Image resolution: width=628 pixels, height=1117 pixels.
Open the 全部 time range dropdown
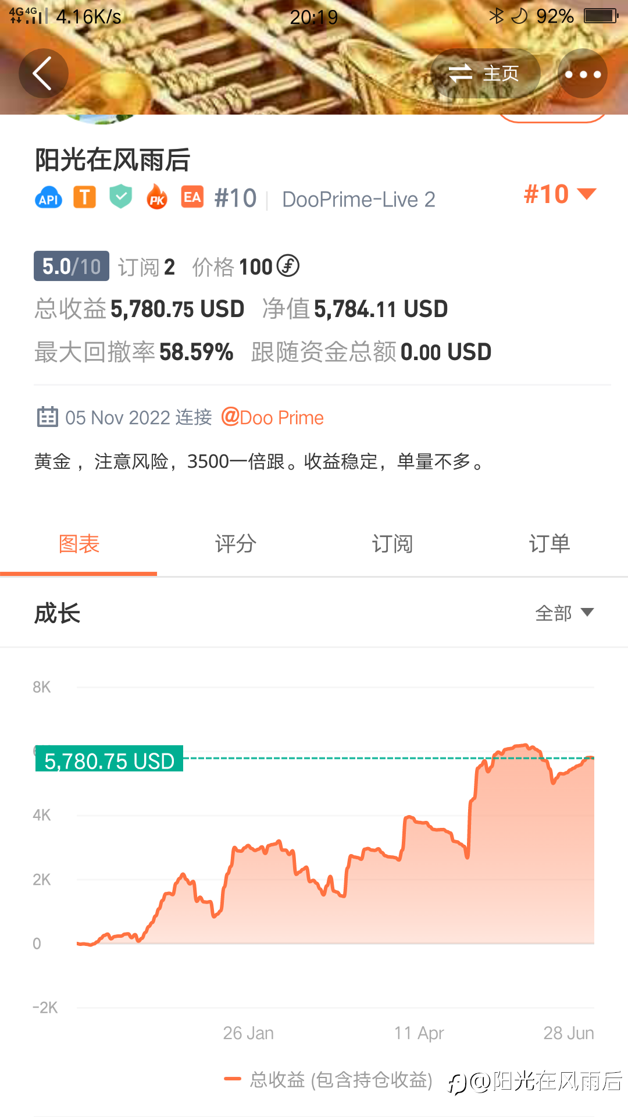click(x=564, y=613)
